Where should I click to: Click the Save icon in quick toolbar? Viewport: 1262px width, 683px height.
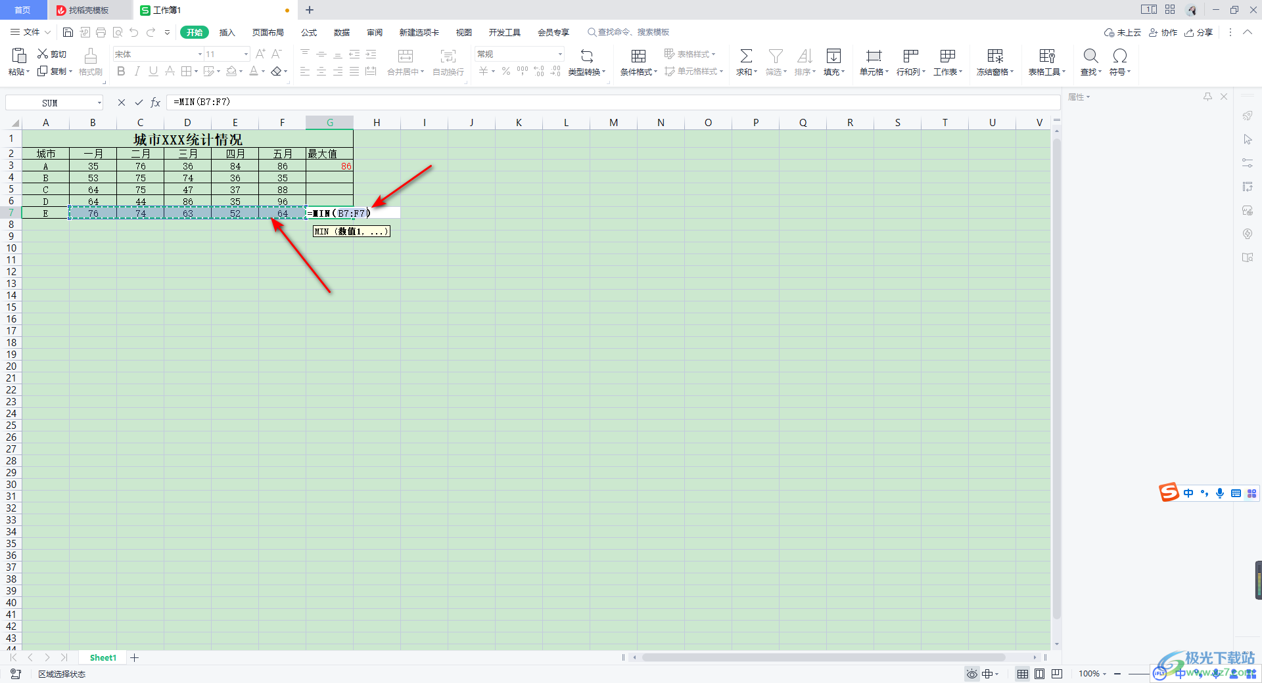(68, 32)
